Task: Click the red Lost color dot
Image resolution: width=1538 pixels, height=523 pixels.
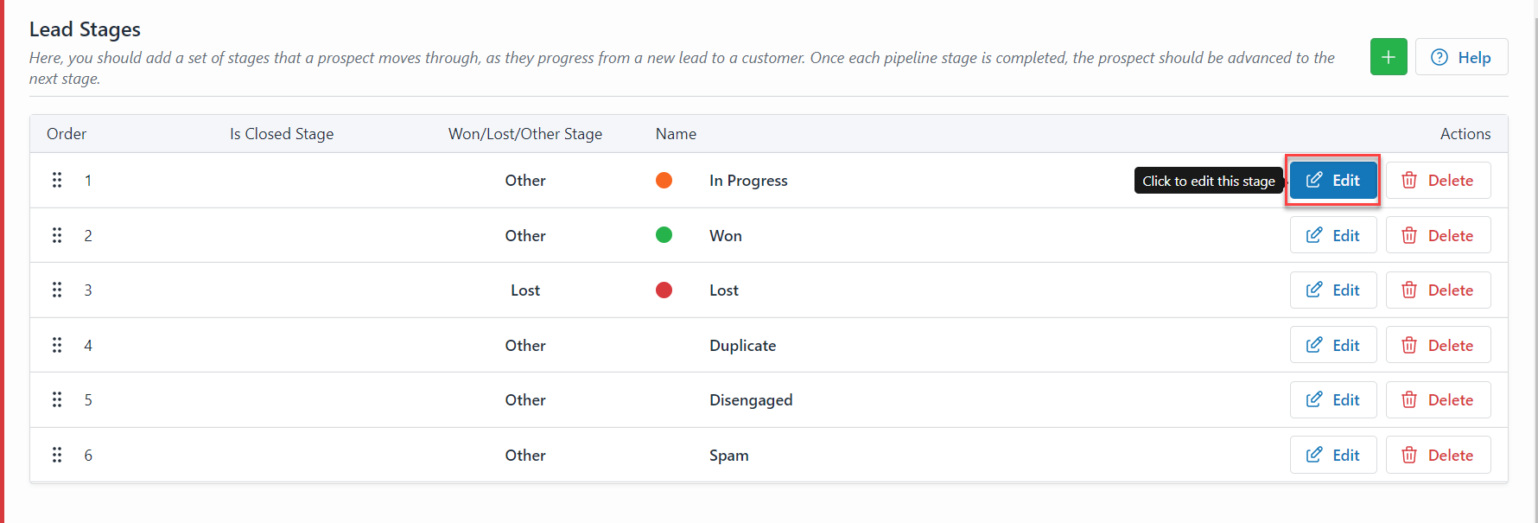Action: (664, 290)
